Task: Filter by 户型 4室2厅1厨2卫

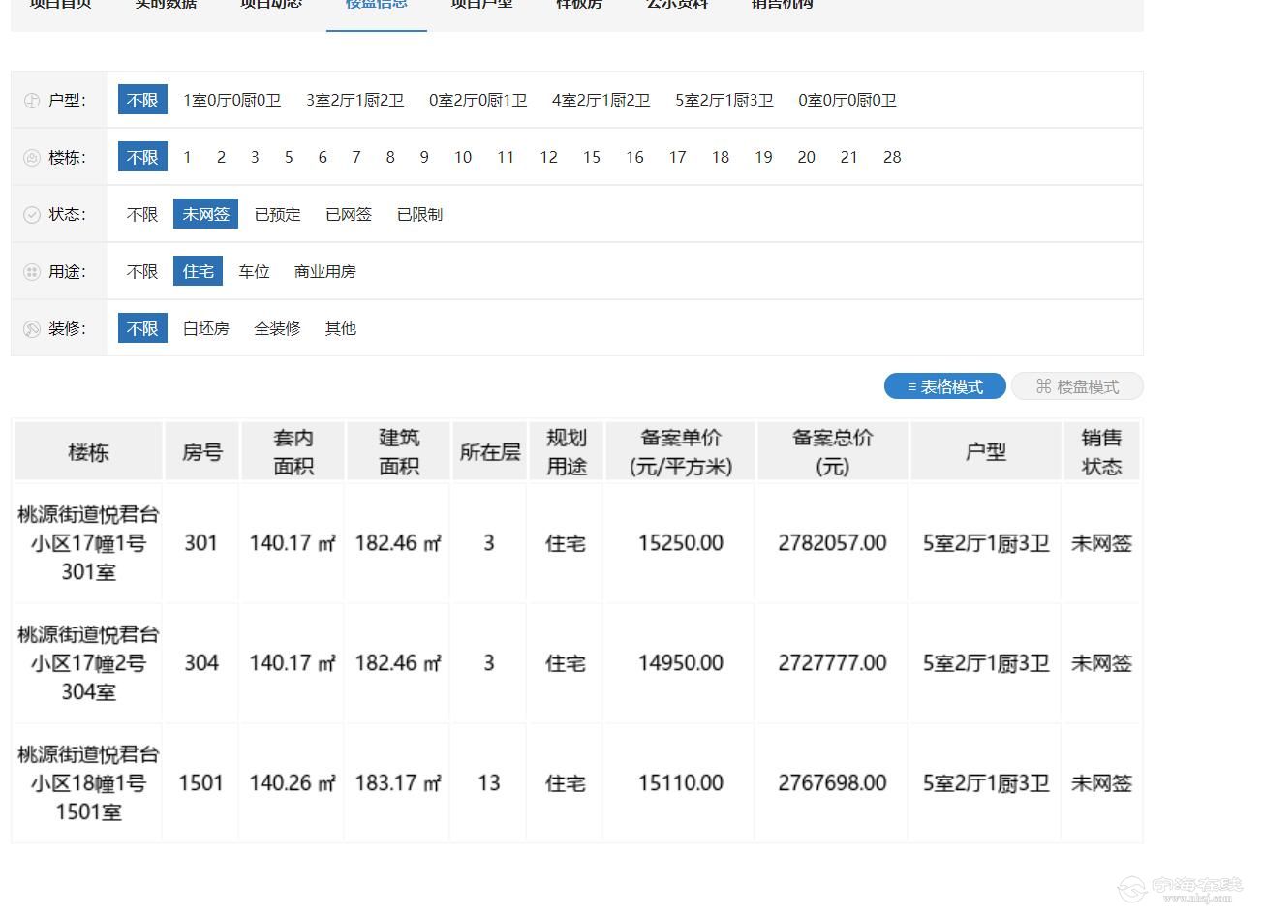Action: (x=601, y=100)
